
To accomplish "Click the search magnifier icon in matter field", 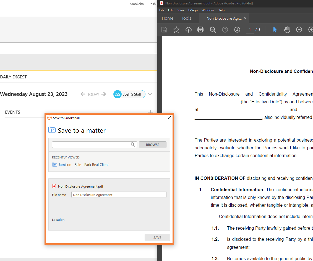I will coord(132,144).
